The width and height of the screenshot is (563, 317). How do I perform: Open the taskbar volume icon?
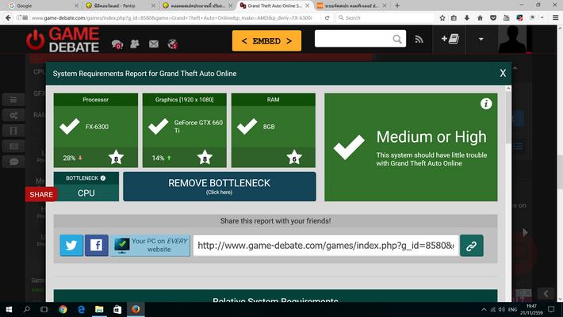pos(502,309)
